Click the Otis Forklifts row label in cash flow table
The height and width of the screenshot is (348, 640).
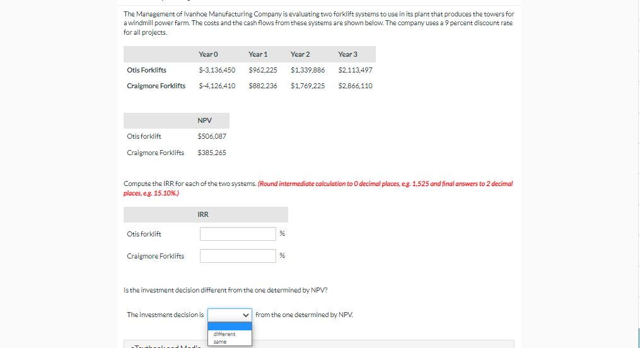coord(146,70)
